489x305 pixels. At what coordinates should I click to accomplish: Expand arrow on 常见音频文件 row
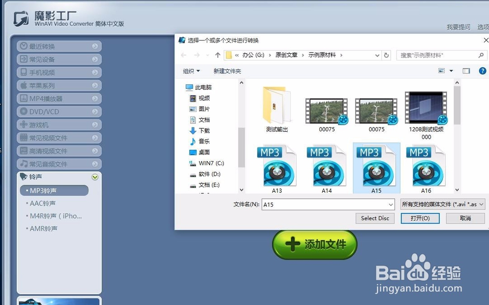(95, 164)
